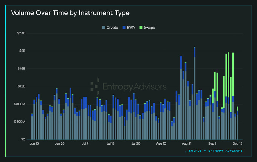257x162 pixels.
Task: Click the tallest crypto bar above $2B
Action: [195, 93]
